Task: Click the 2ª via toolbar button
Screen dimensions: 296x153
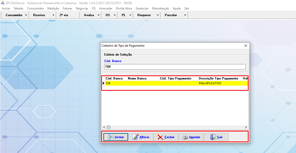Action: pyautogui.click(x=64, y=15)
